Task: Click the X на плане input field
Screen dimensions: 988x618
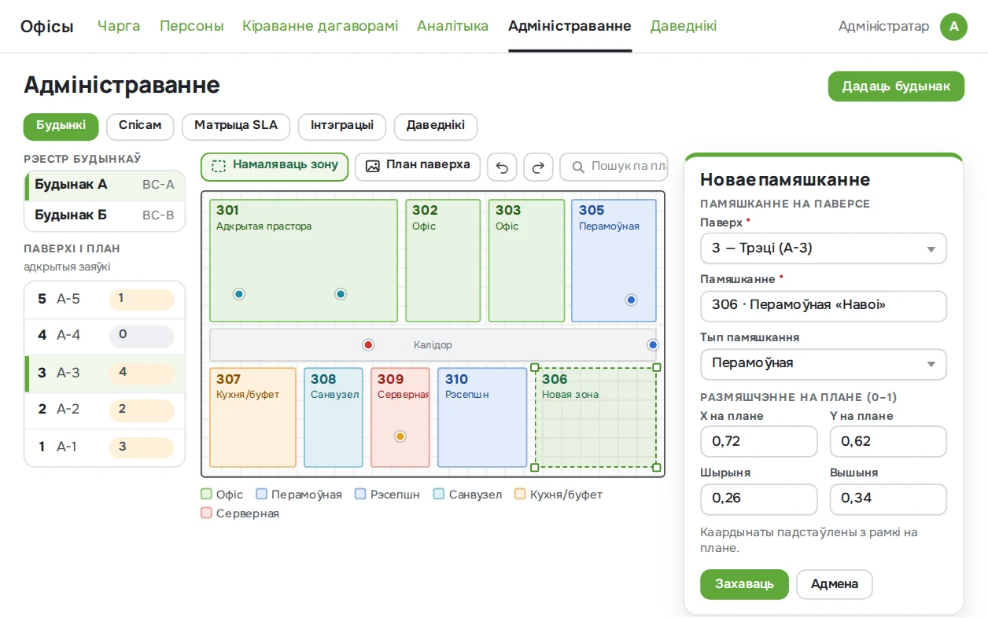Action: 759,442
